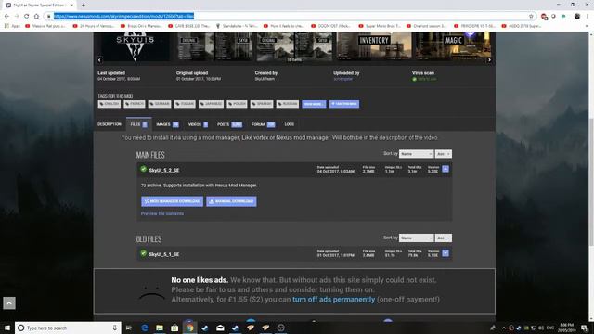Click the uploader's name link

click(x=343, y=79)
